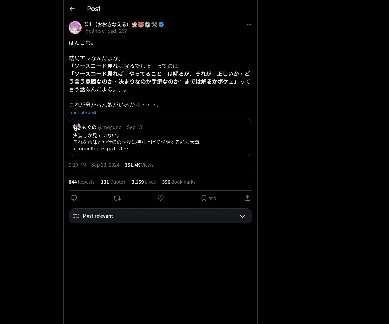Click the verified blue checkmark badge

161,24
